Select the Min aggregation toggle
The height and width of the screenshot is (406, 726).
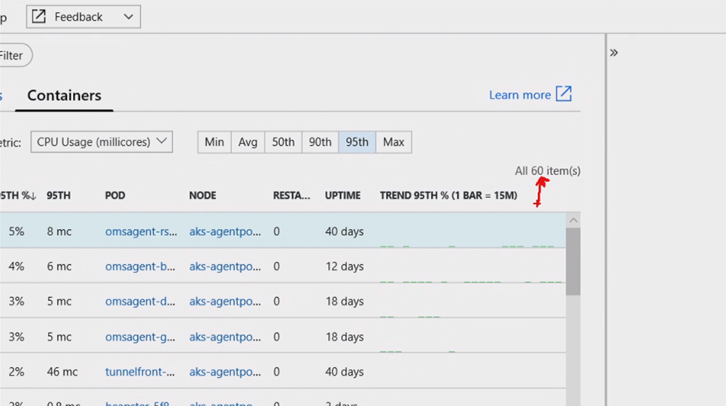pyautogui.click(x=214, y=142)
